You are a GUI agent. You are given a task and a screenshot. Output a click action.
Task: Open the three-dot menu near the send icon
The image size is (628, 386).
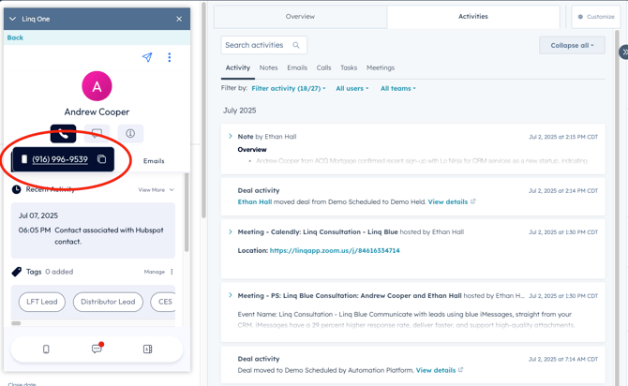(170, 57)
